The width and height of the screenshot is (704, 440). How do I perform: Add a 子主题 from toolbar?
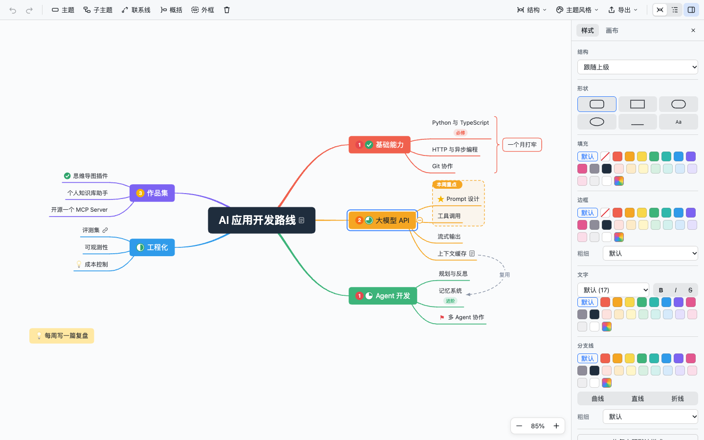(x=98, y=10)
